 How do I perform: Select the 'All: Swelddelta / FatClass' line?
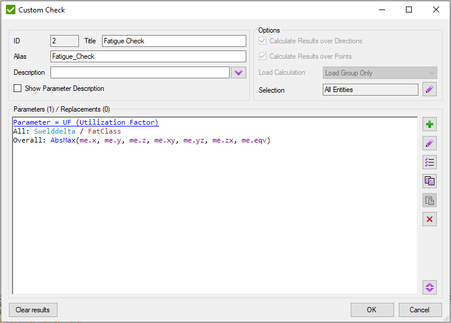67,131
